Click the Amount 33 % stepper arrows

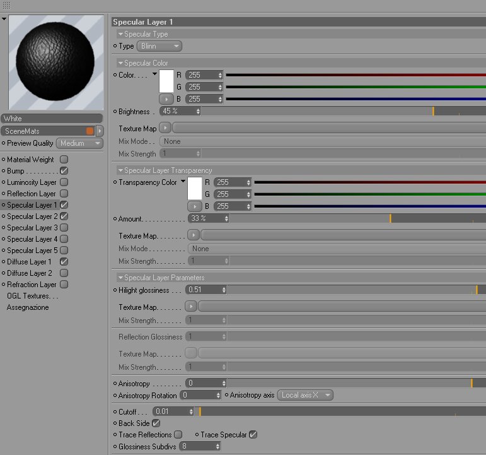coord(226,218)
